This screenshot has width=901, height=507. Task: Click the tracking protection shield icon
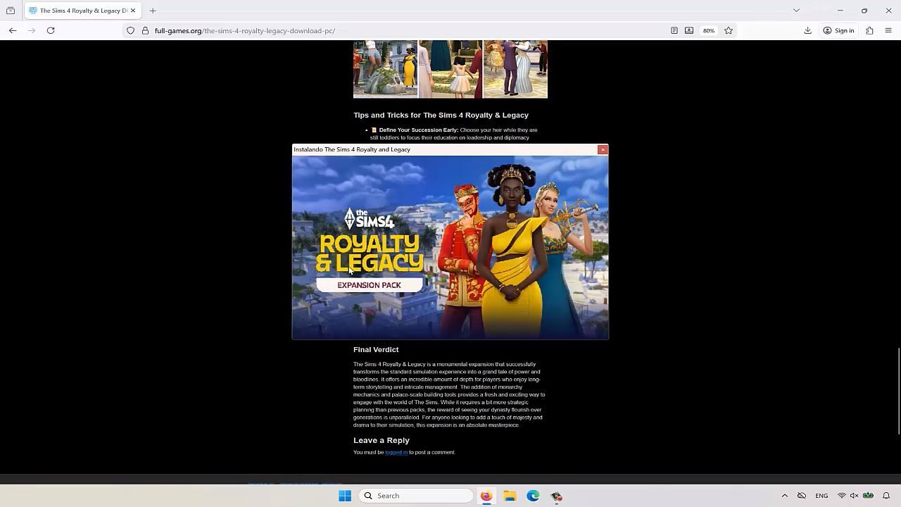pyautogui.click(x=130, y=30)
